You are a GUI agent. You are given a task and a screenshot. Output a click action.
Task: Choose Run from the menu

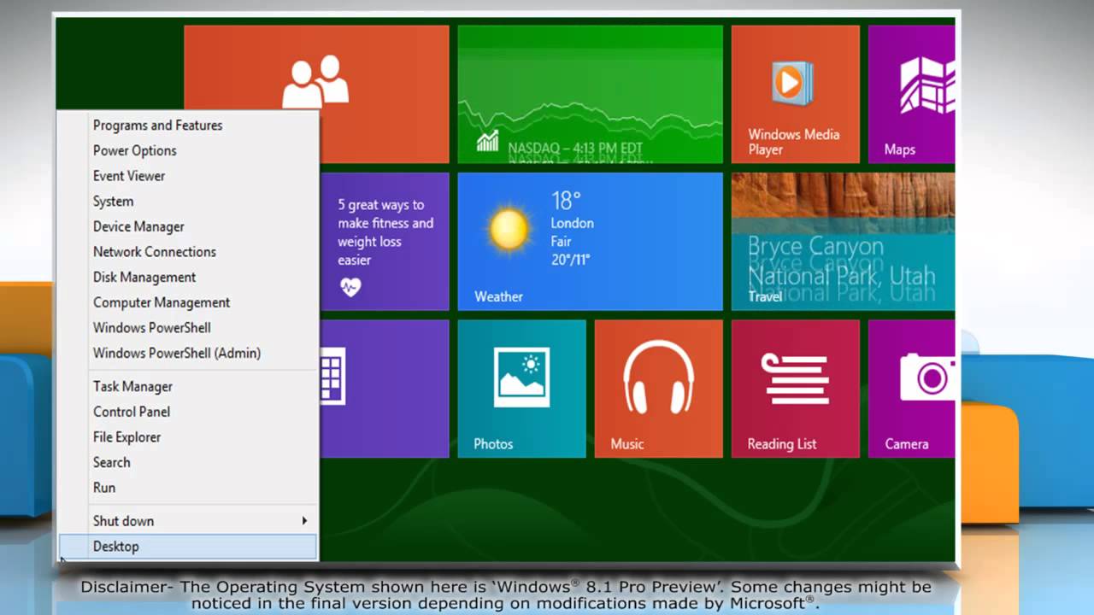(x=103, y=488)
